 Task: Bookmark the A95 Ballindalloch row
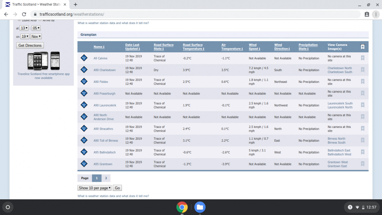point(363,152)
